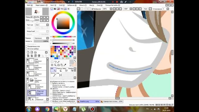Select Выбрать сегменты radio option

tap(51, 83)
